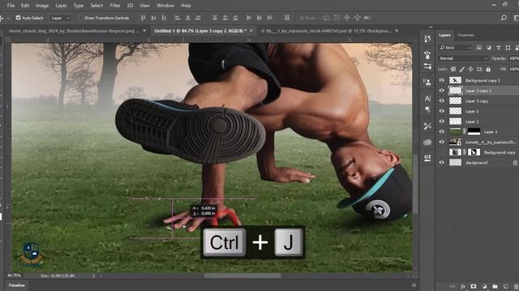Lock image pixels brush icon

tap(461, 70)
